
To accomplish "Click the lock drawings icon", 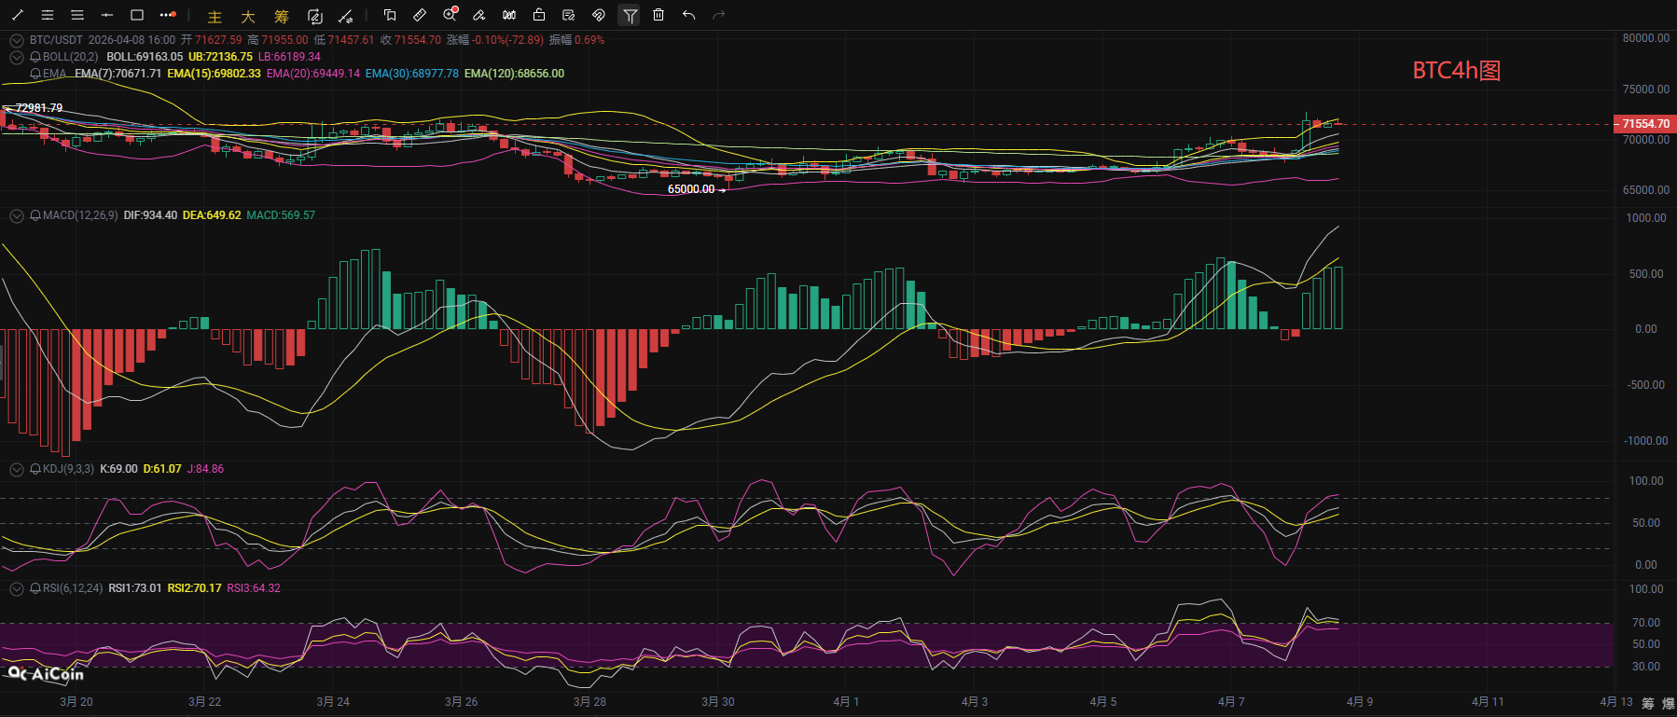I will (x=539, y=15).
